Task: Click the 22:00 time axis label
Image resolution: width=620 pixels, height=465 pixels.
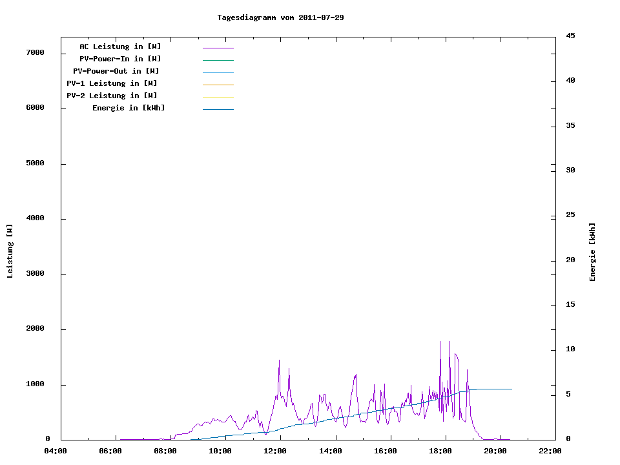Action: (x=550, y=451)
